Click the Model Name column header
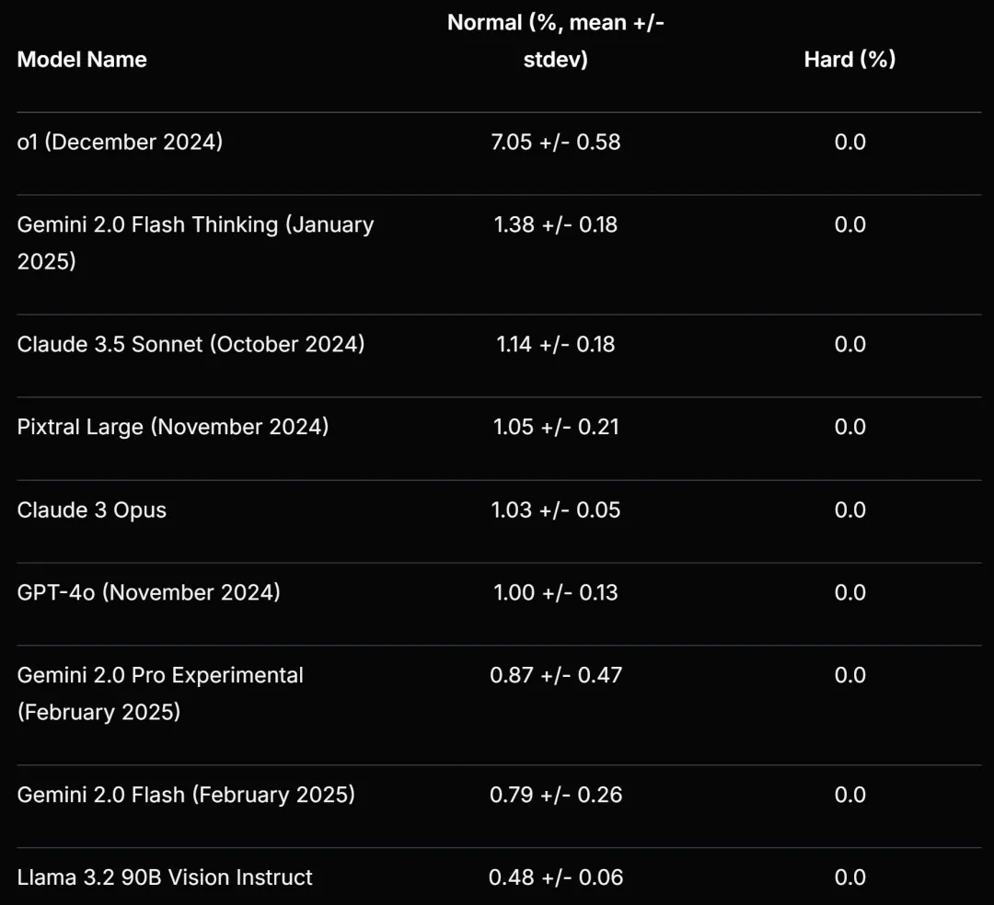 82,60
